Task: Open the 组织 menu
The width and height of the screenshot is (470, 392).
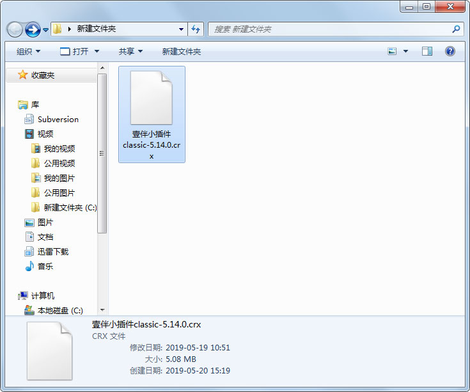Action: (x=29, y=52)
